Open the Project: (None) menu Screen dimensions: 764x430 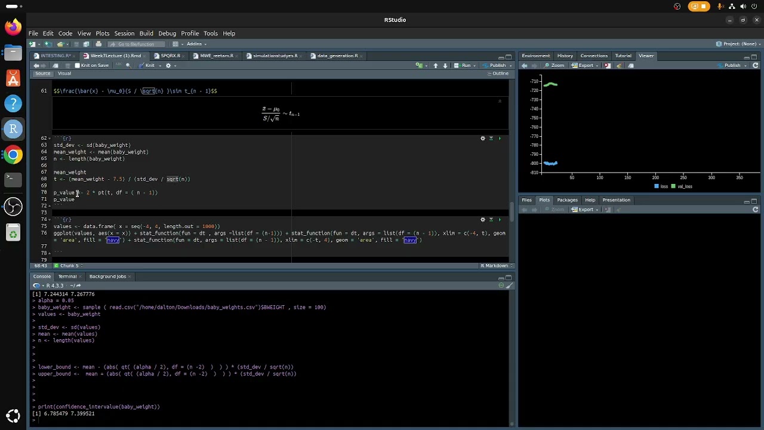tap(739, 44)
